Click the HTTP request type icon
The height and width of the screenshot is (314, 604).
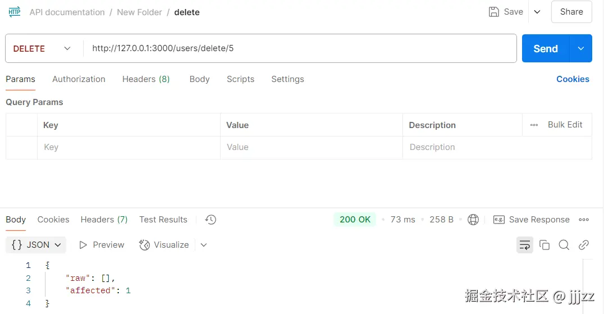point(15,12)
